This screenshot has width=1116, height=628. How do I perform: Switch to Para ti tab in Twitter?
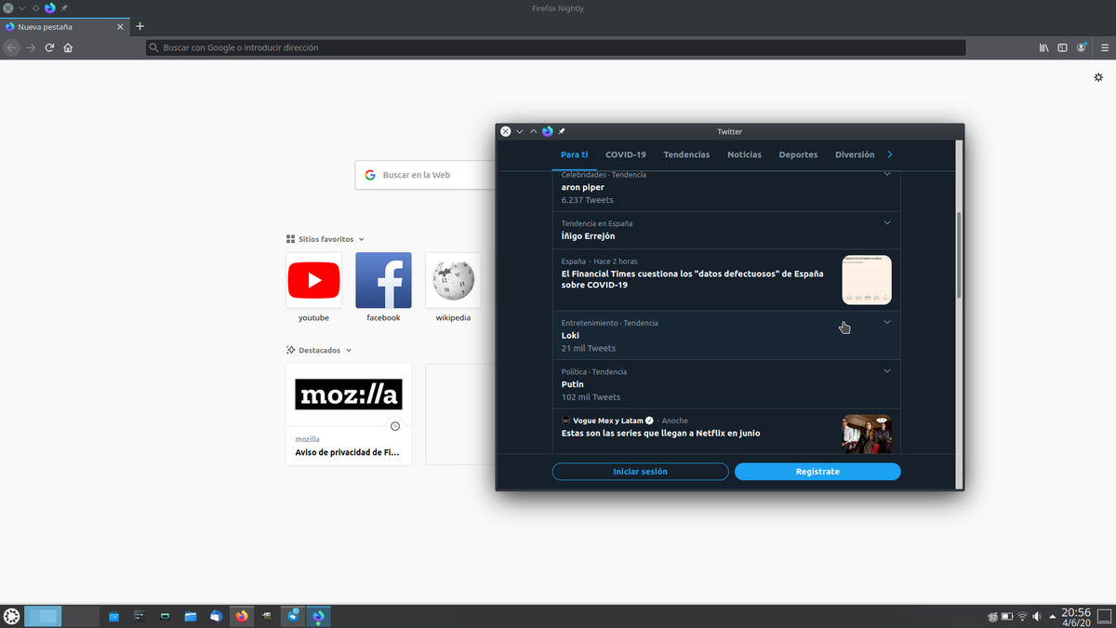pyautogui.click(x=574, y=154)
